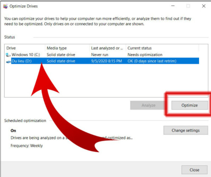The height and width of the screenshot is (177, 211).
Task: Click 'OK (0 days since last retrim)' status
Action: coord(152,61)
